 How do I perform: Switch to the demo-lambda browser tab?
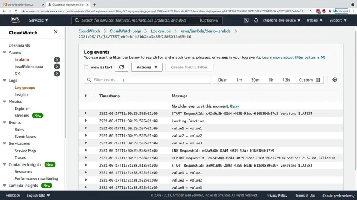(22, 4)
